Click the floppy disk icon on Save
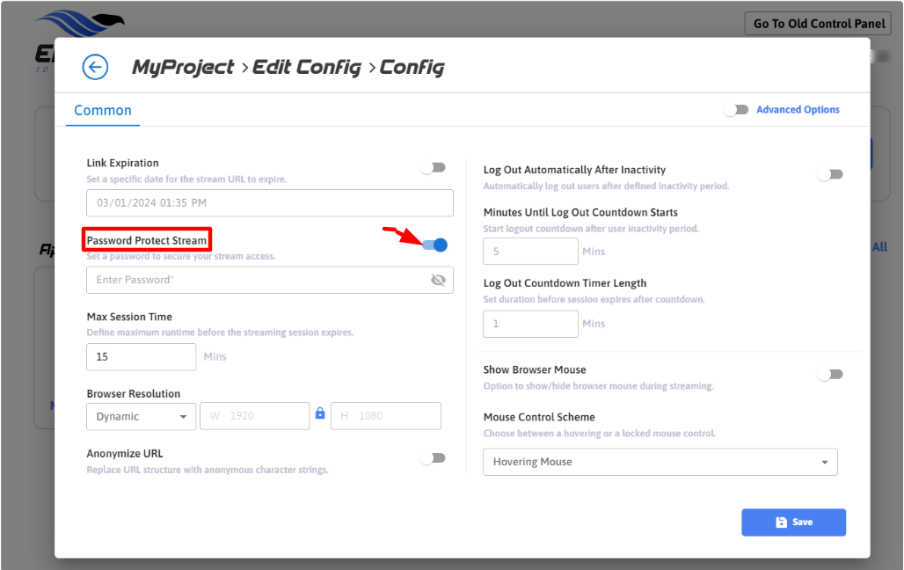 tap(781, 522)
